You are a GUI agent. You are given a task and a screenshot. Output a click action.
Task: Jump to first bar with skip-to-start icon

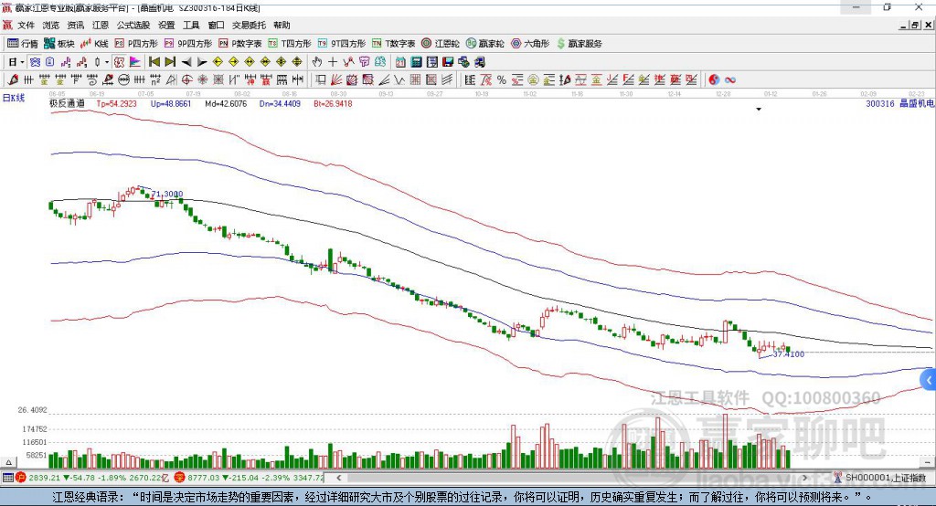pos(154,62)
